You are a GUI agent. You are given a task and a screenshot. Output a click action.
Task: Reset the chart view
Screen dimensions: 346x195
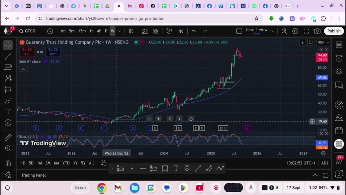coord(191,119)
